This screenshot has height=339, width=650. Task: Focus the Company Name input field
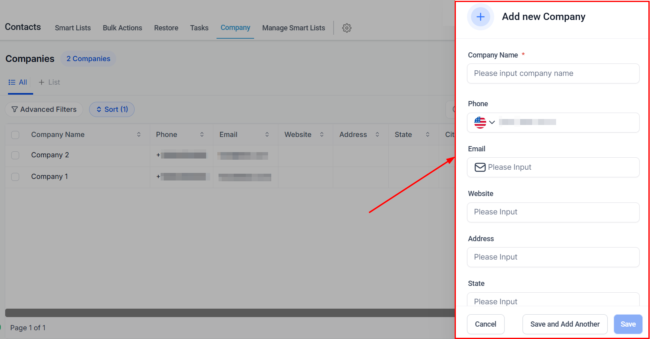pos(553,73)
